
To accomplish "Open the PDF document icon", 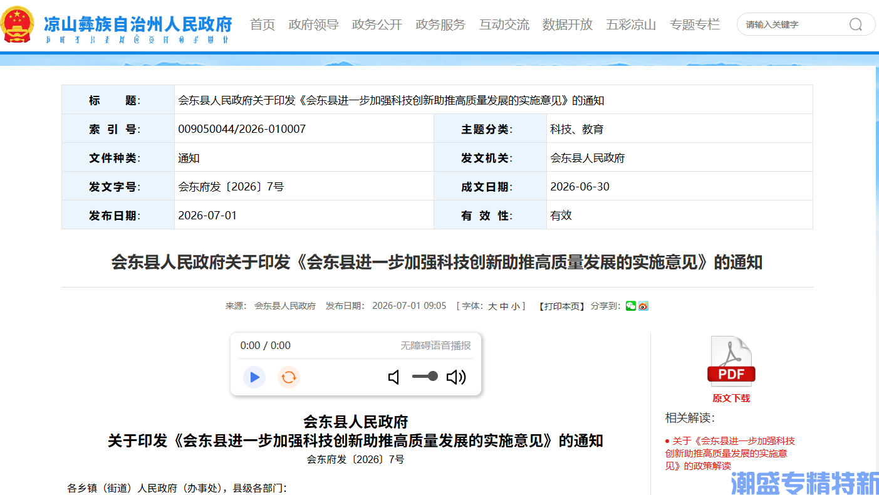I will (x=731, y=361).
